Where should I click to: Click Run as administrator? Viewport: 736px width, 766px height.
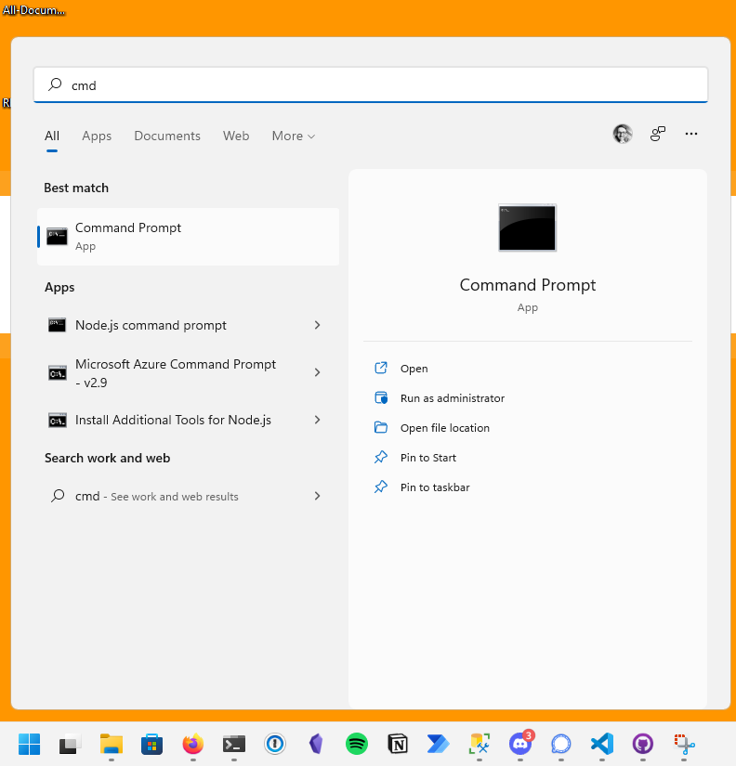(452, 398)
